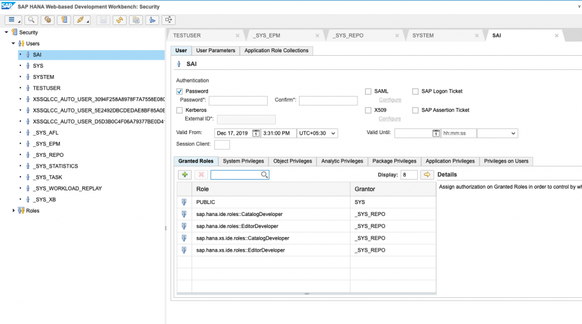Click the Display count field
The image size is (582, 324).
409,175
